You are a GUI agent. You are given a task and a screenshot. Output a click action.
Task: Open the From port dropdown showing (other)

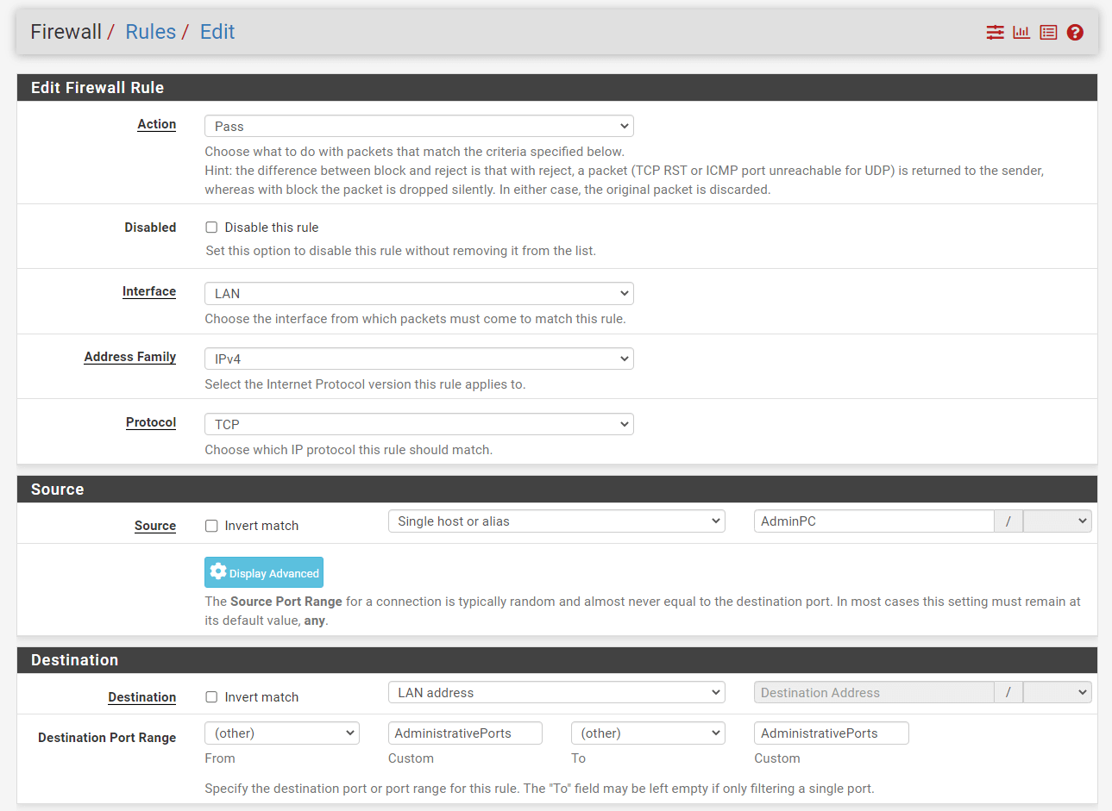(281, 733)
